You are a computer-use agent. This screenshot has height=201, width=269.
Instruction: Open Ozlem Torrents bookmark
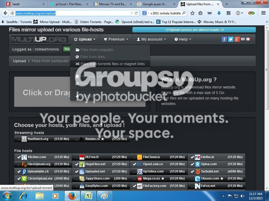tap(94, 22)
